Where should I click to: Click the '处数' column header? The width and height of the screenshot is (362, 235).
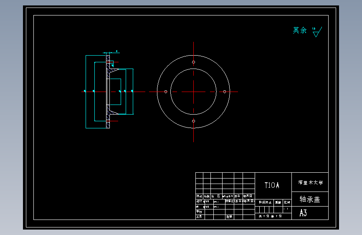(x=207, y=197)
